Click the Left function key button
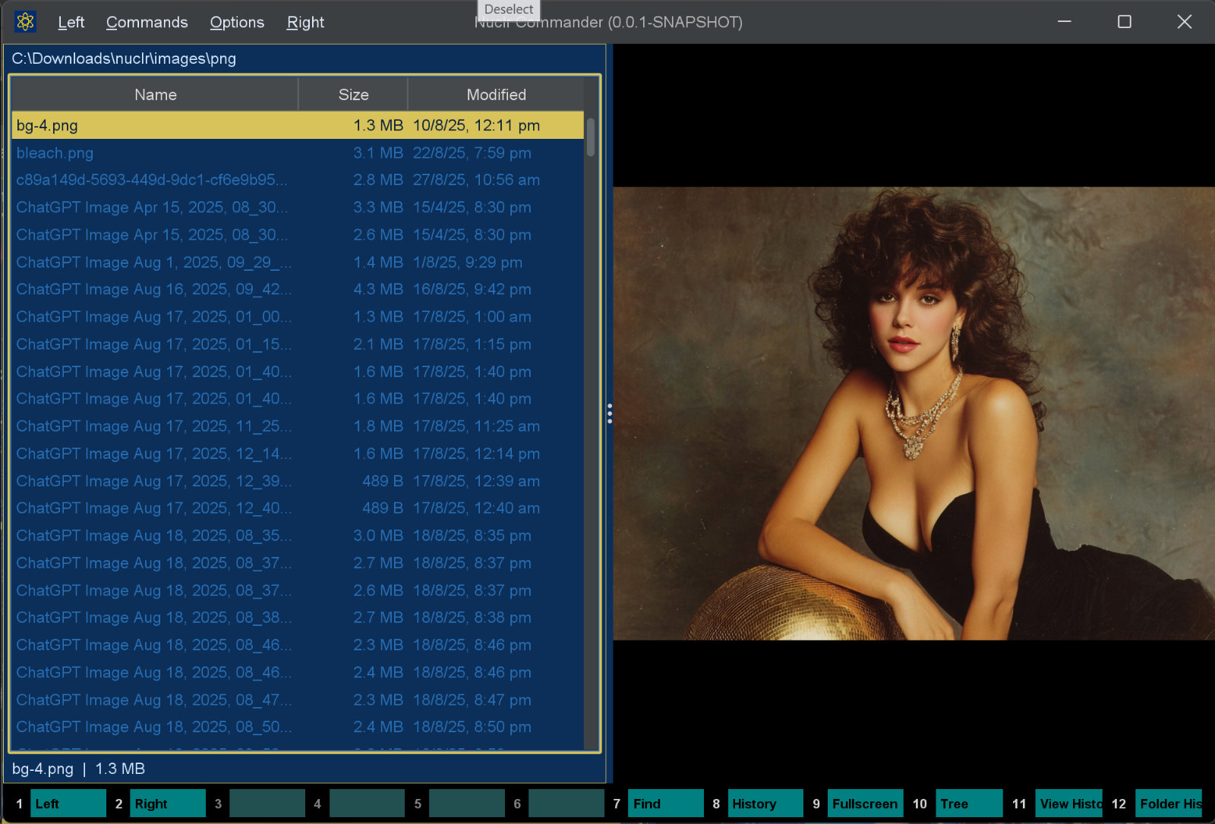1215x824 pixels. [x=68, y=804]
